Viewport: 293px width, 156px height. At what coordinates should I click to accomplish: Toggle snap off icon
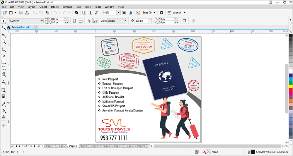point(138,13)
